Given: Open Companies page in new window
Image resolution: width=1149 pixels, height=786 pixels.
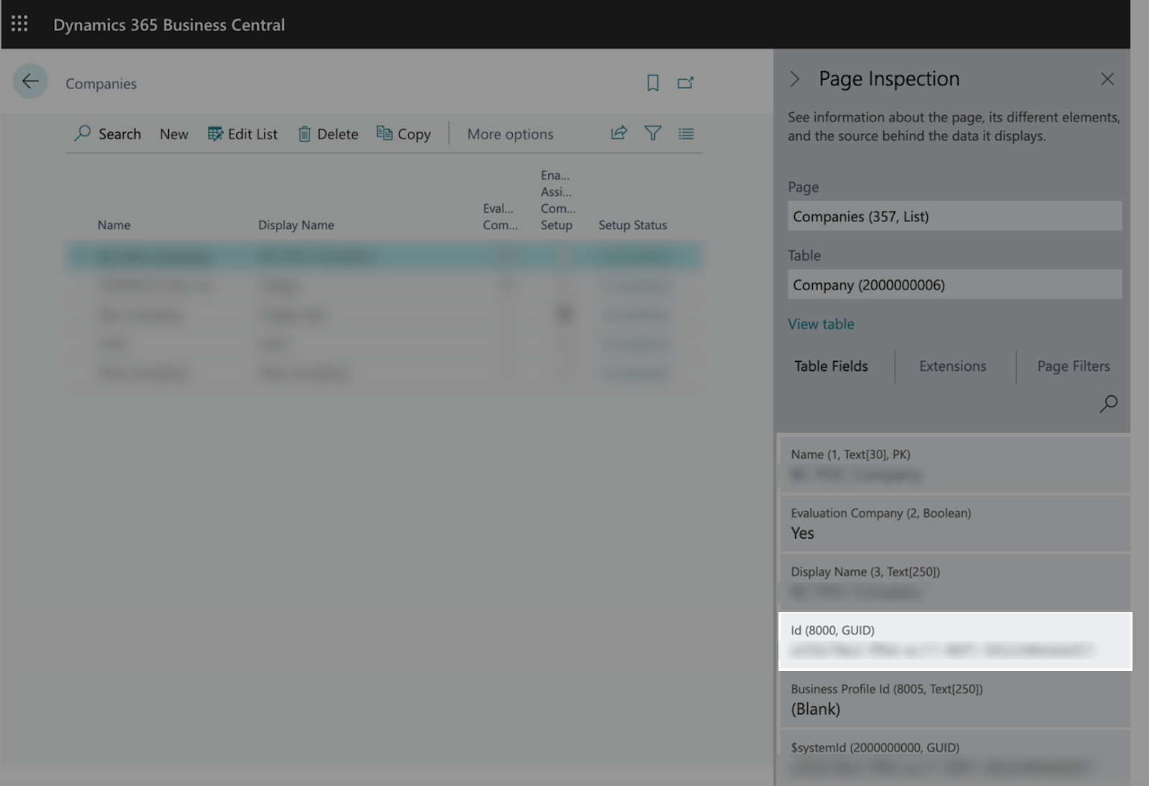Looking at the screenshot, I should [686, 83].
